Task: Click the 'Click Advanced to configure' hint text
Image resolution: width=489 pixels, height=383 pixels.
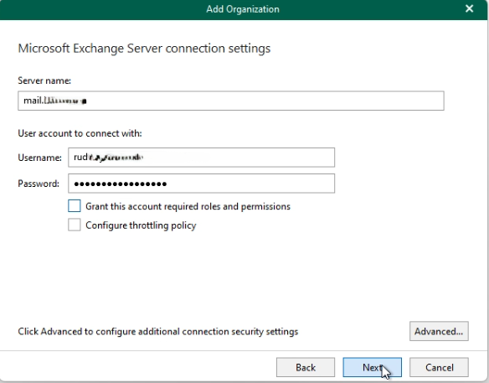Action: pos(157,332)
